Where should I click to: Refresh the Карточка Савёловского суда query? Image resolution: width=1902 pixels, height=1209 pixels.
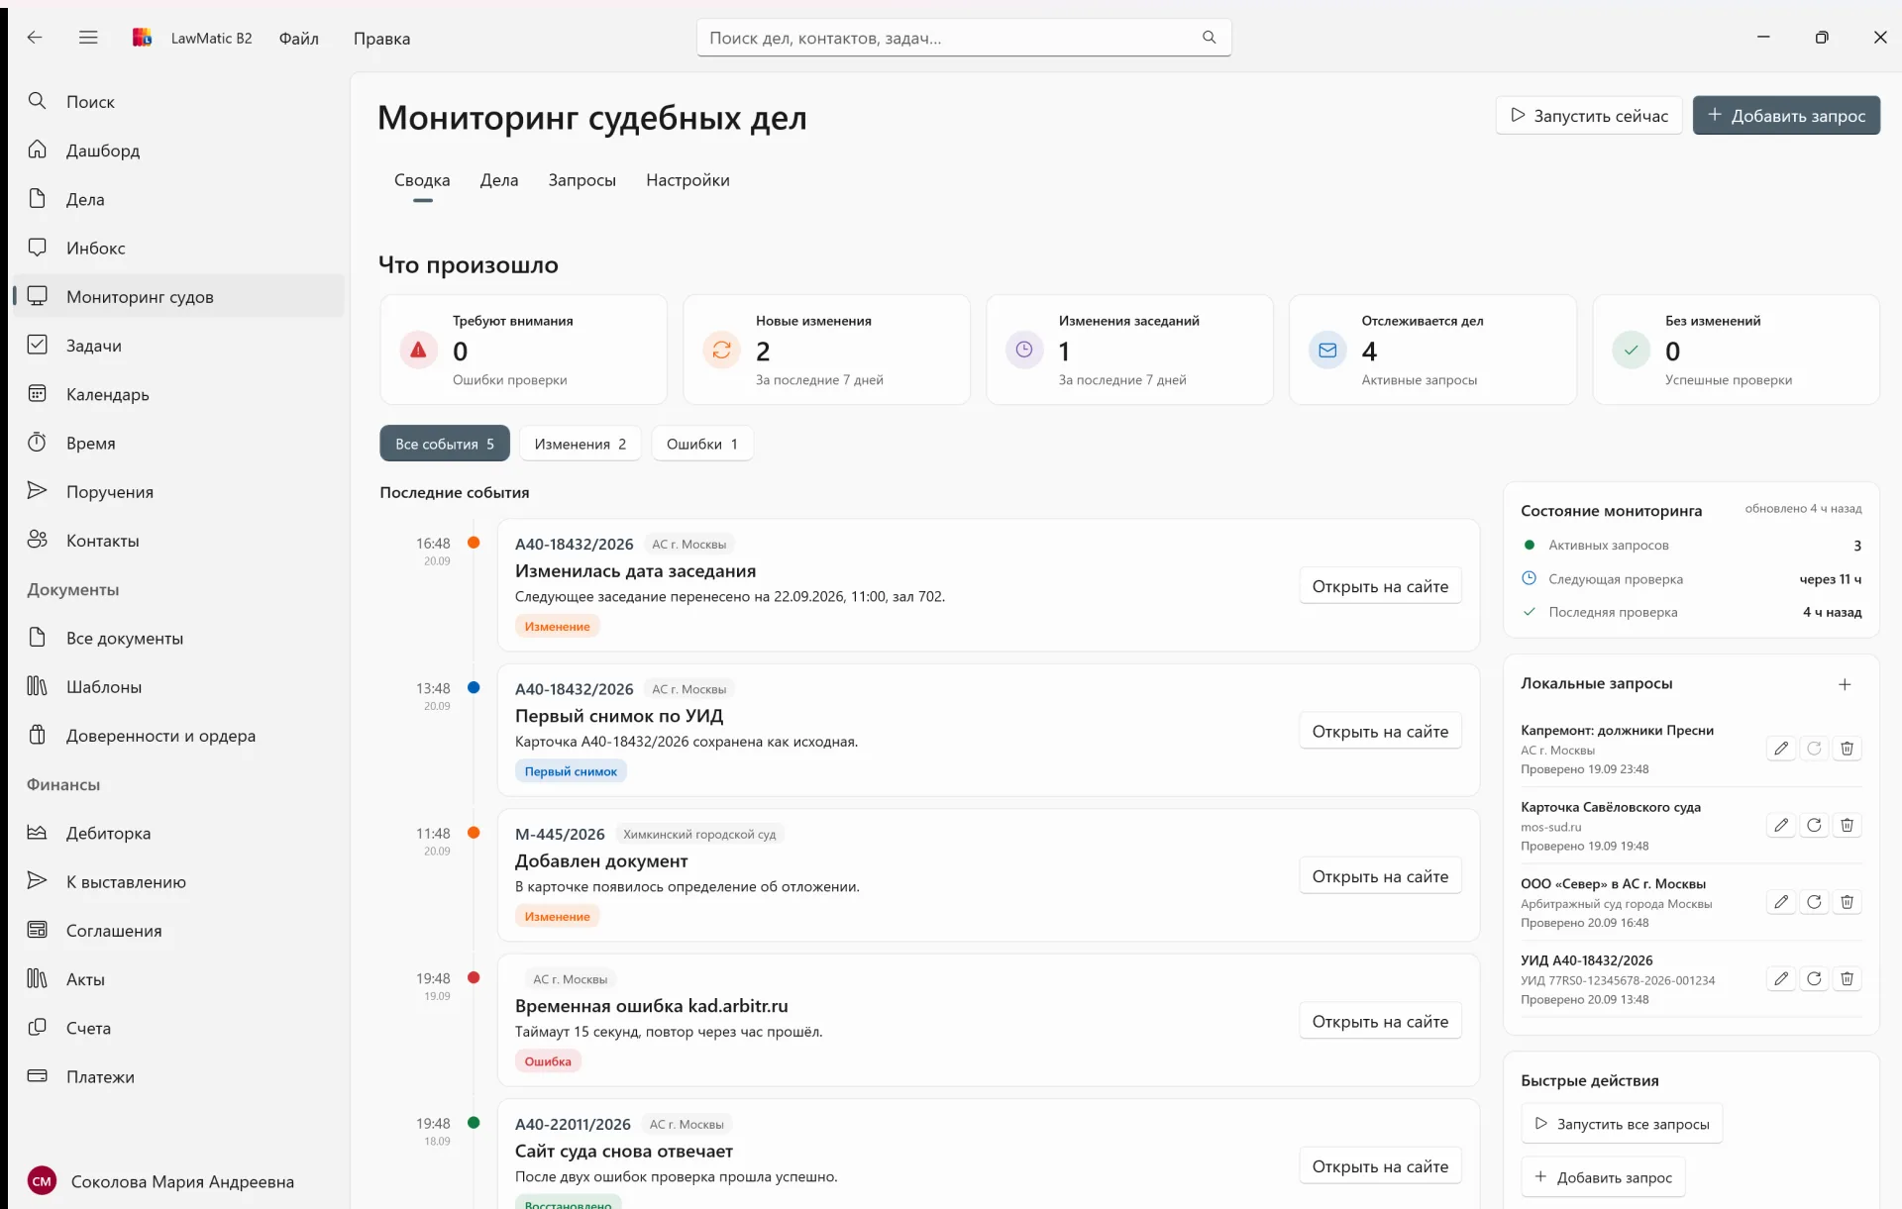(1814, 826)
